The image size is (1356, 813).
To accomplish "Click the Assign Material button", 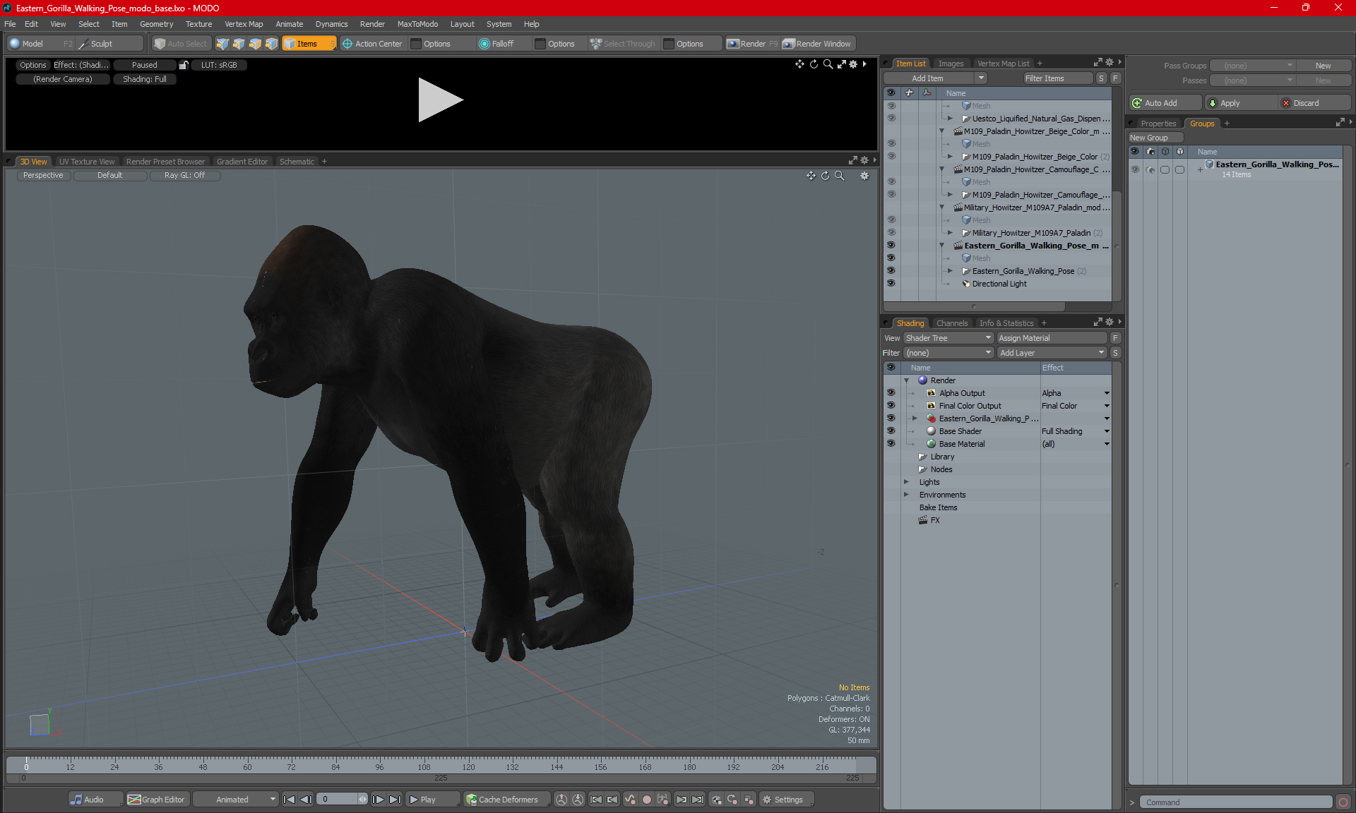I will click(x=1051, y=338).
